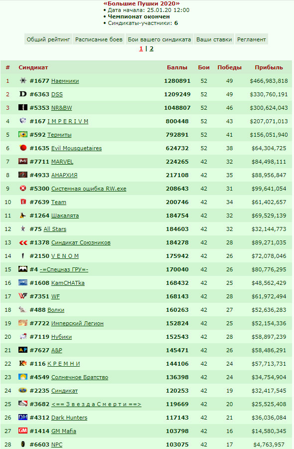Switch to Расписание боев tab
294x449 pixels.
click(99, 39)
